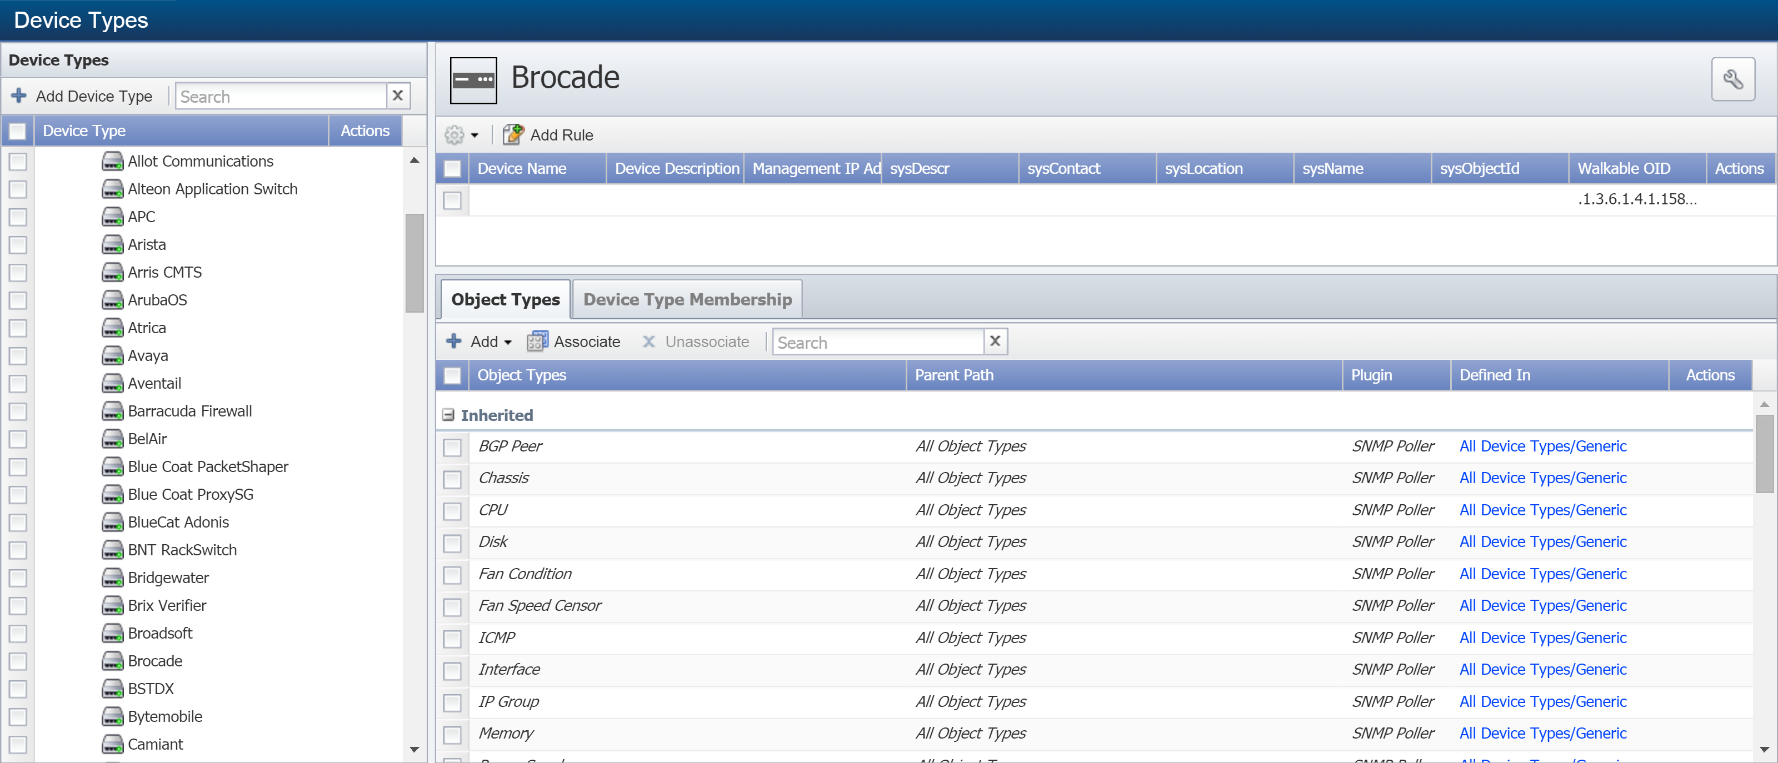Click the Alteon Application Switch device icon
The image size is (1778, 763).
pyautogui.click(x=112, y=188)
